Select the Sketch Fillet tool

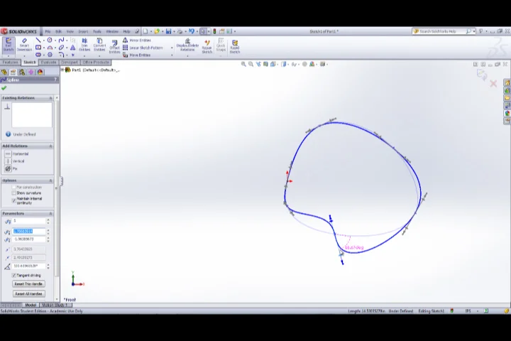61,55
